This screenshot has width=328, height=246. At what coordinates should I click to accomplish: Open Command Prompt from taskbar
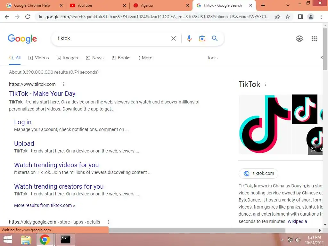tap(65, 240)
